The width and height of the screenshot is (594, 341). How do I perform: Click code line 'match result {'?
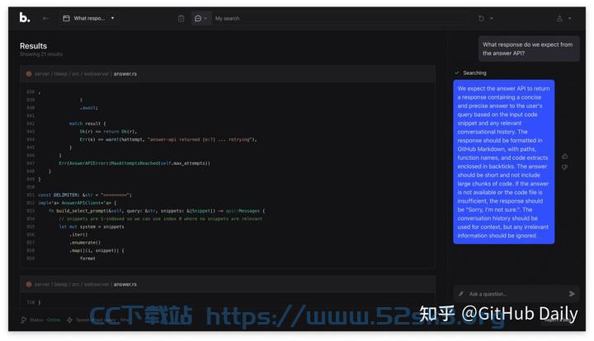tap(87, 124)
